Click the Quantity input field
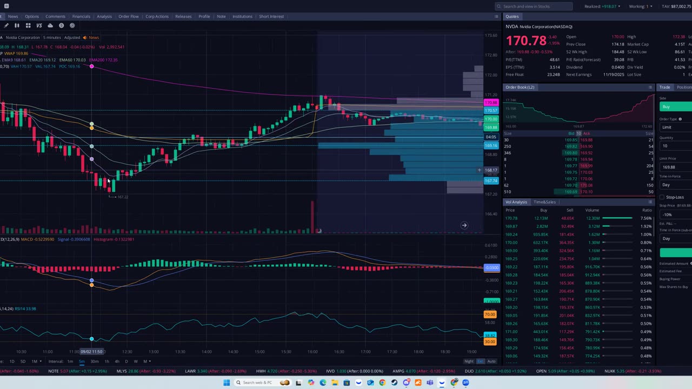The height and width of the screenshot is (389, 692). point(676,146)
